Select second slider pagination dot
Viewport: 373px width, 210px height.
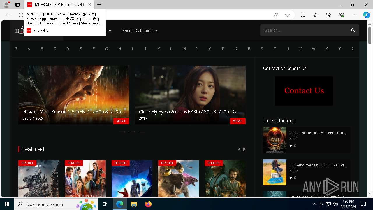[132, 132]
